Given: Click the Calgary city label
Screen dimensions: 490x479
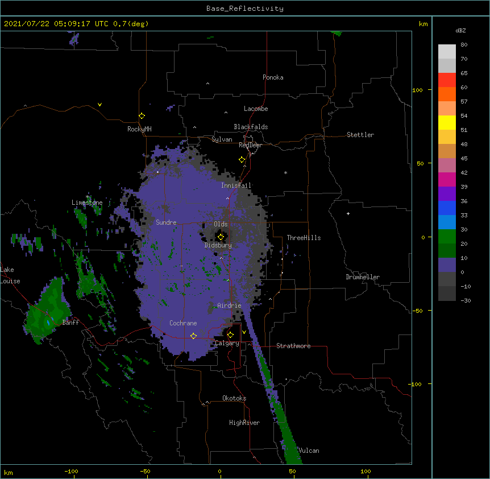Looking at the screenshot, I should 227,343.
